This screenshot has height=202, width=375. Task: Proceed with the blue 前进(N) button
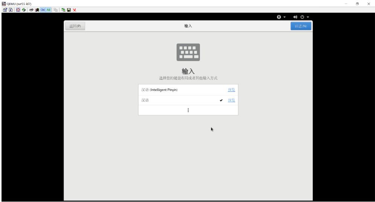click(x=301, y=26)
